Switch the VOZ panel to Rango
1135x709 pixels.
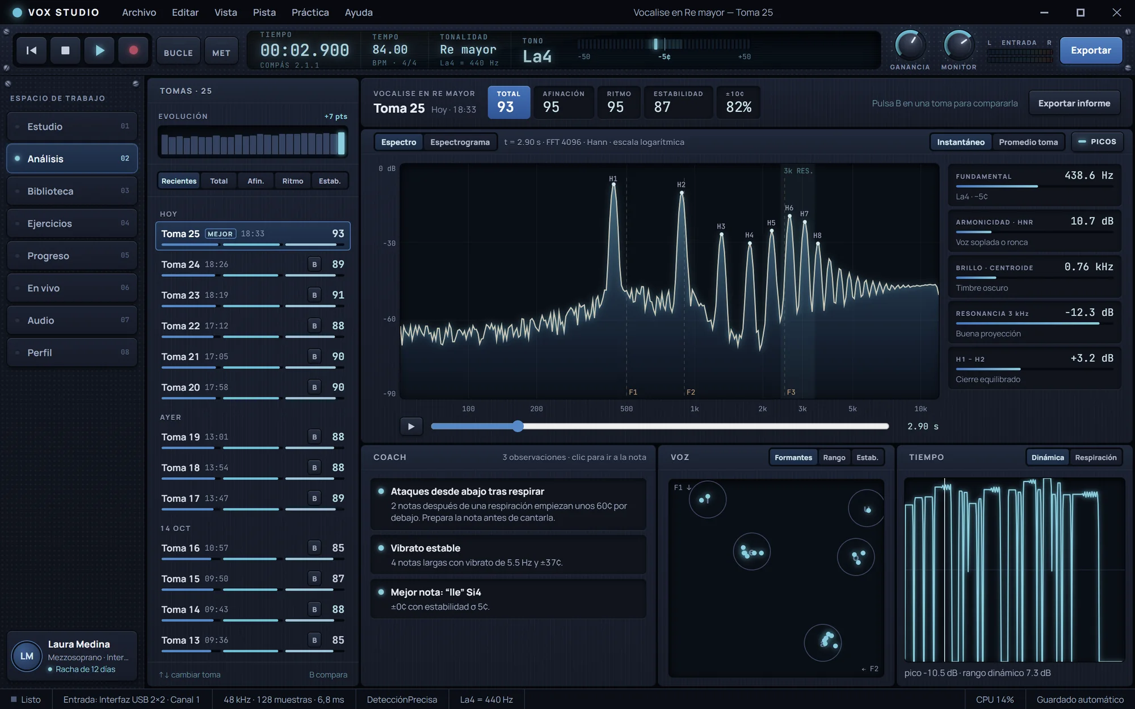pos(834,457)
